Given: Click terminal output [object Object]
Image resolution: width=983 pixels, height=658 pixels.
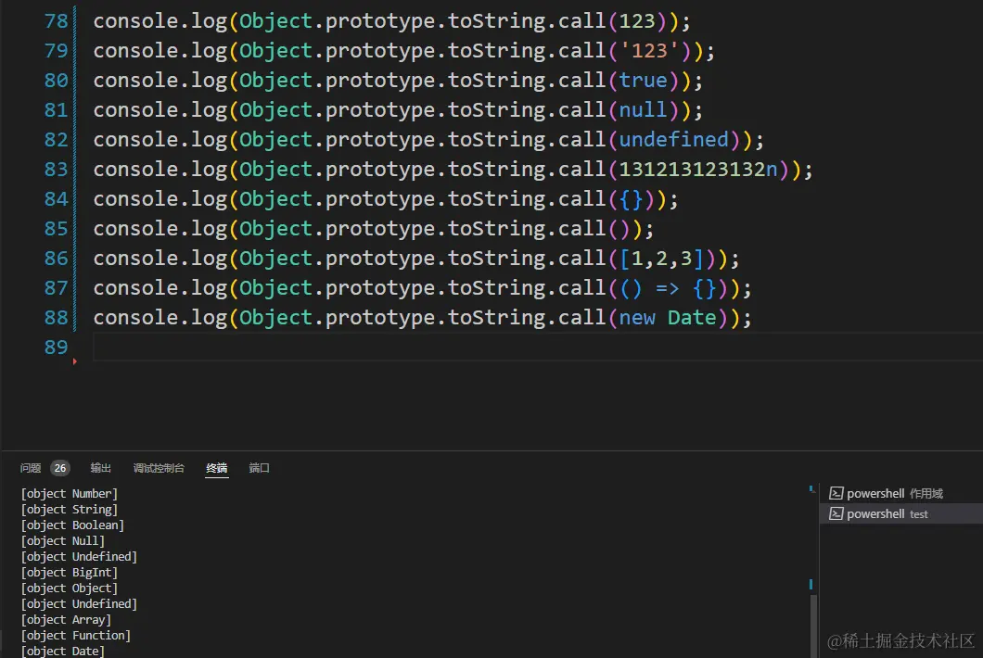Looking at the screenshot, I should (x=69, y=588).
